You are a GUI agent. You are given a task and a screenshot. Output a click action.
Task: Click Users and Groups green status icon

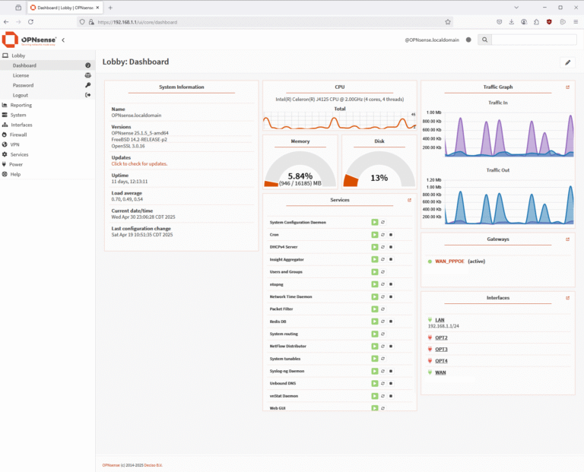[375, 272]
